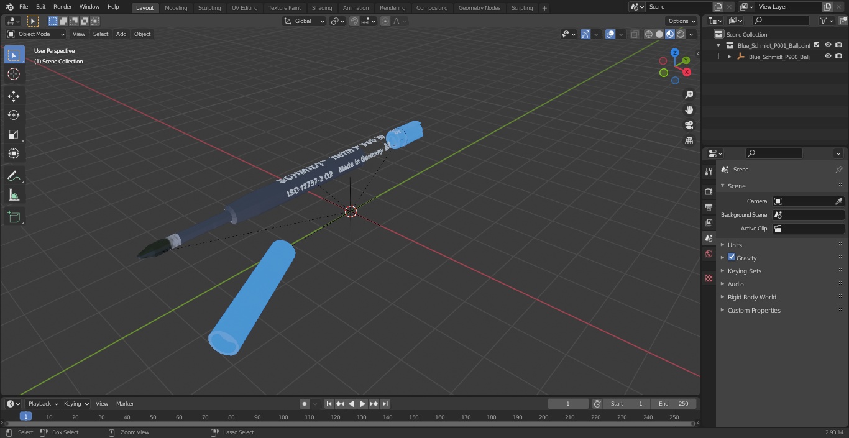Open viewport shading options dropdown
Image resolution: width=849 pixels, height=438 pixels.
(x=692, y=34)
